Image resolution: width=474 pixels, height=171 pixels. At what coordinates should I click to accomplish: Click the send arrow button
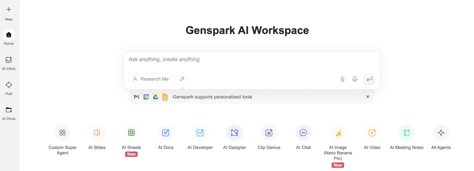click(x=369, y=79)
